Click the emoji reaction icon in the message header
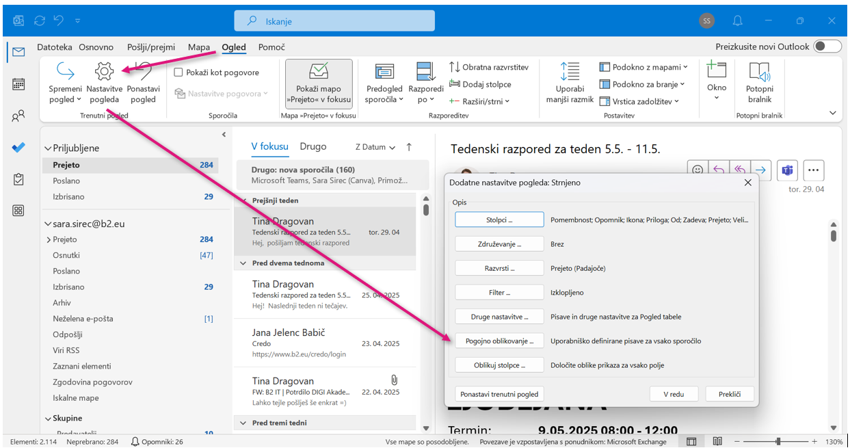 pyautogui.click(x=697, y=170)
